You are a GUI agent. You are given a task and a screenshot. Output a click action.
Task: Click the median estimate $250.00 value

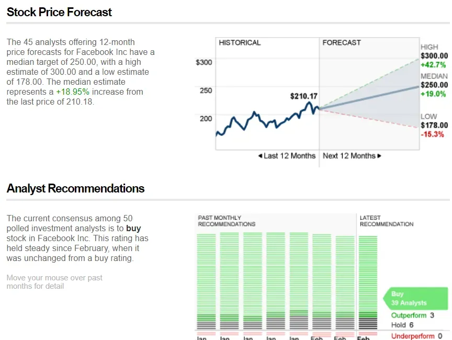click(434, 85)
